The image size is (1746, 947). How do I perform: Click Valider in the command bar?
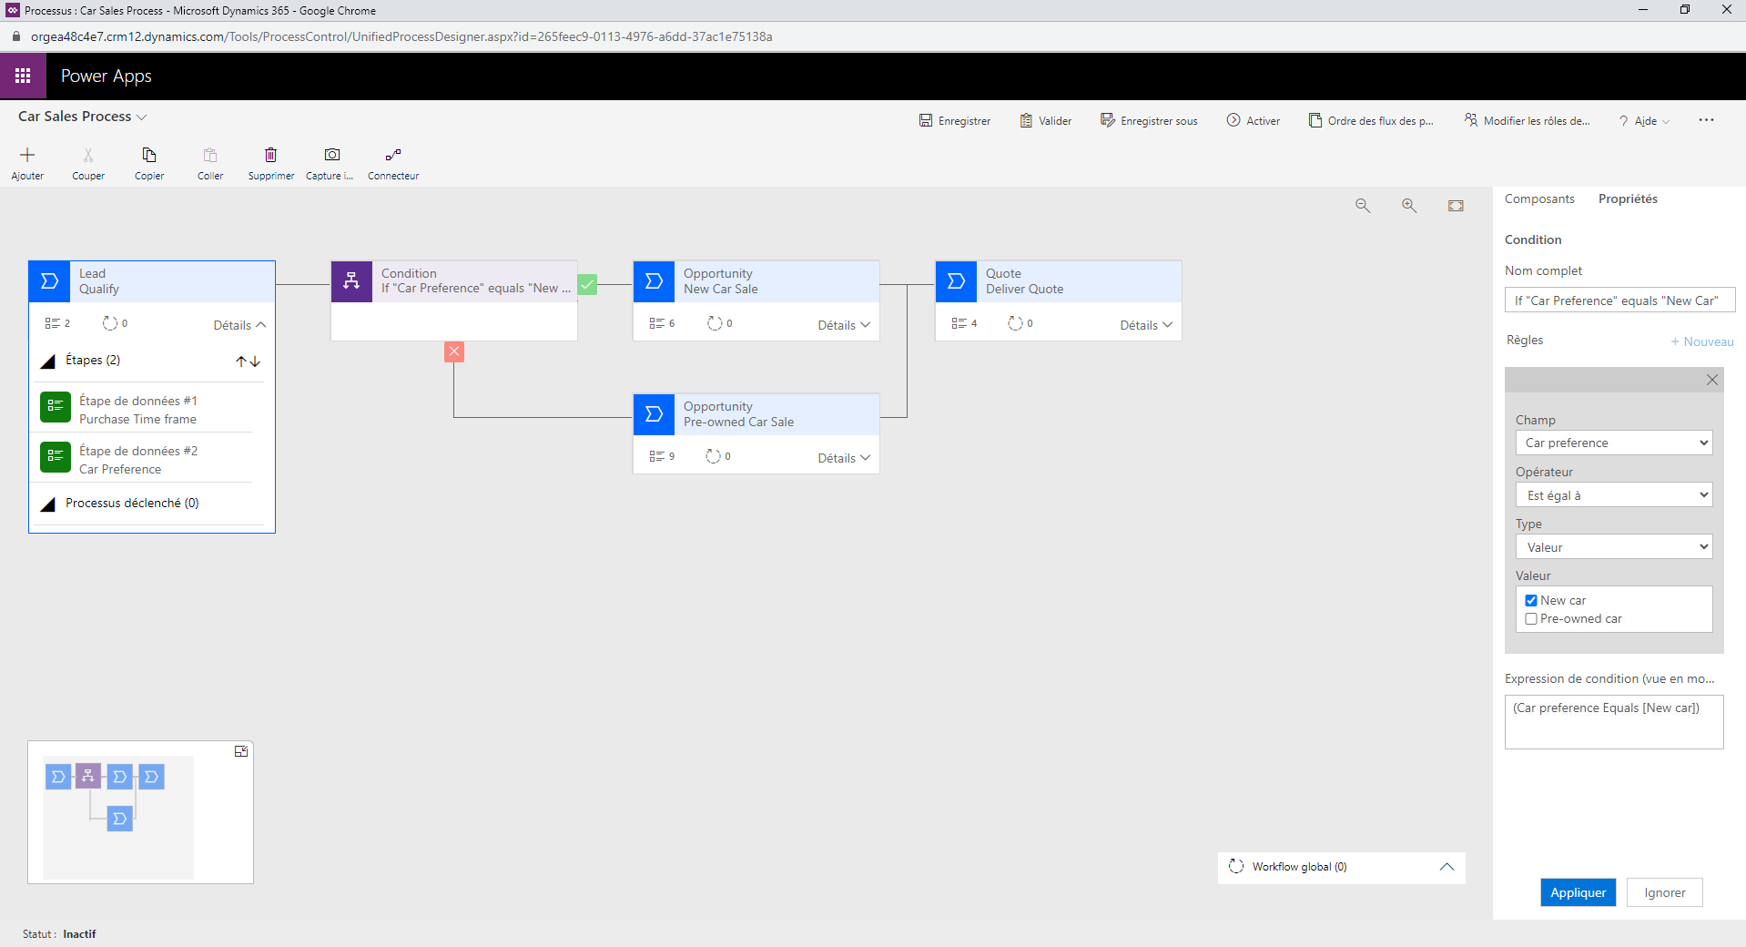click(1045, 121)
